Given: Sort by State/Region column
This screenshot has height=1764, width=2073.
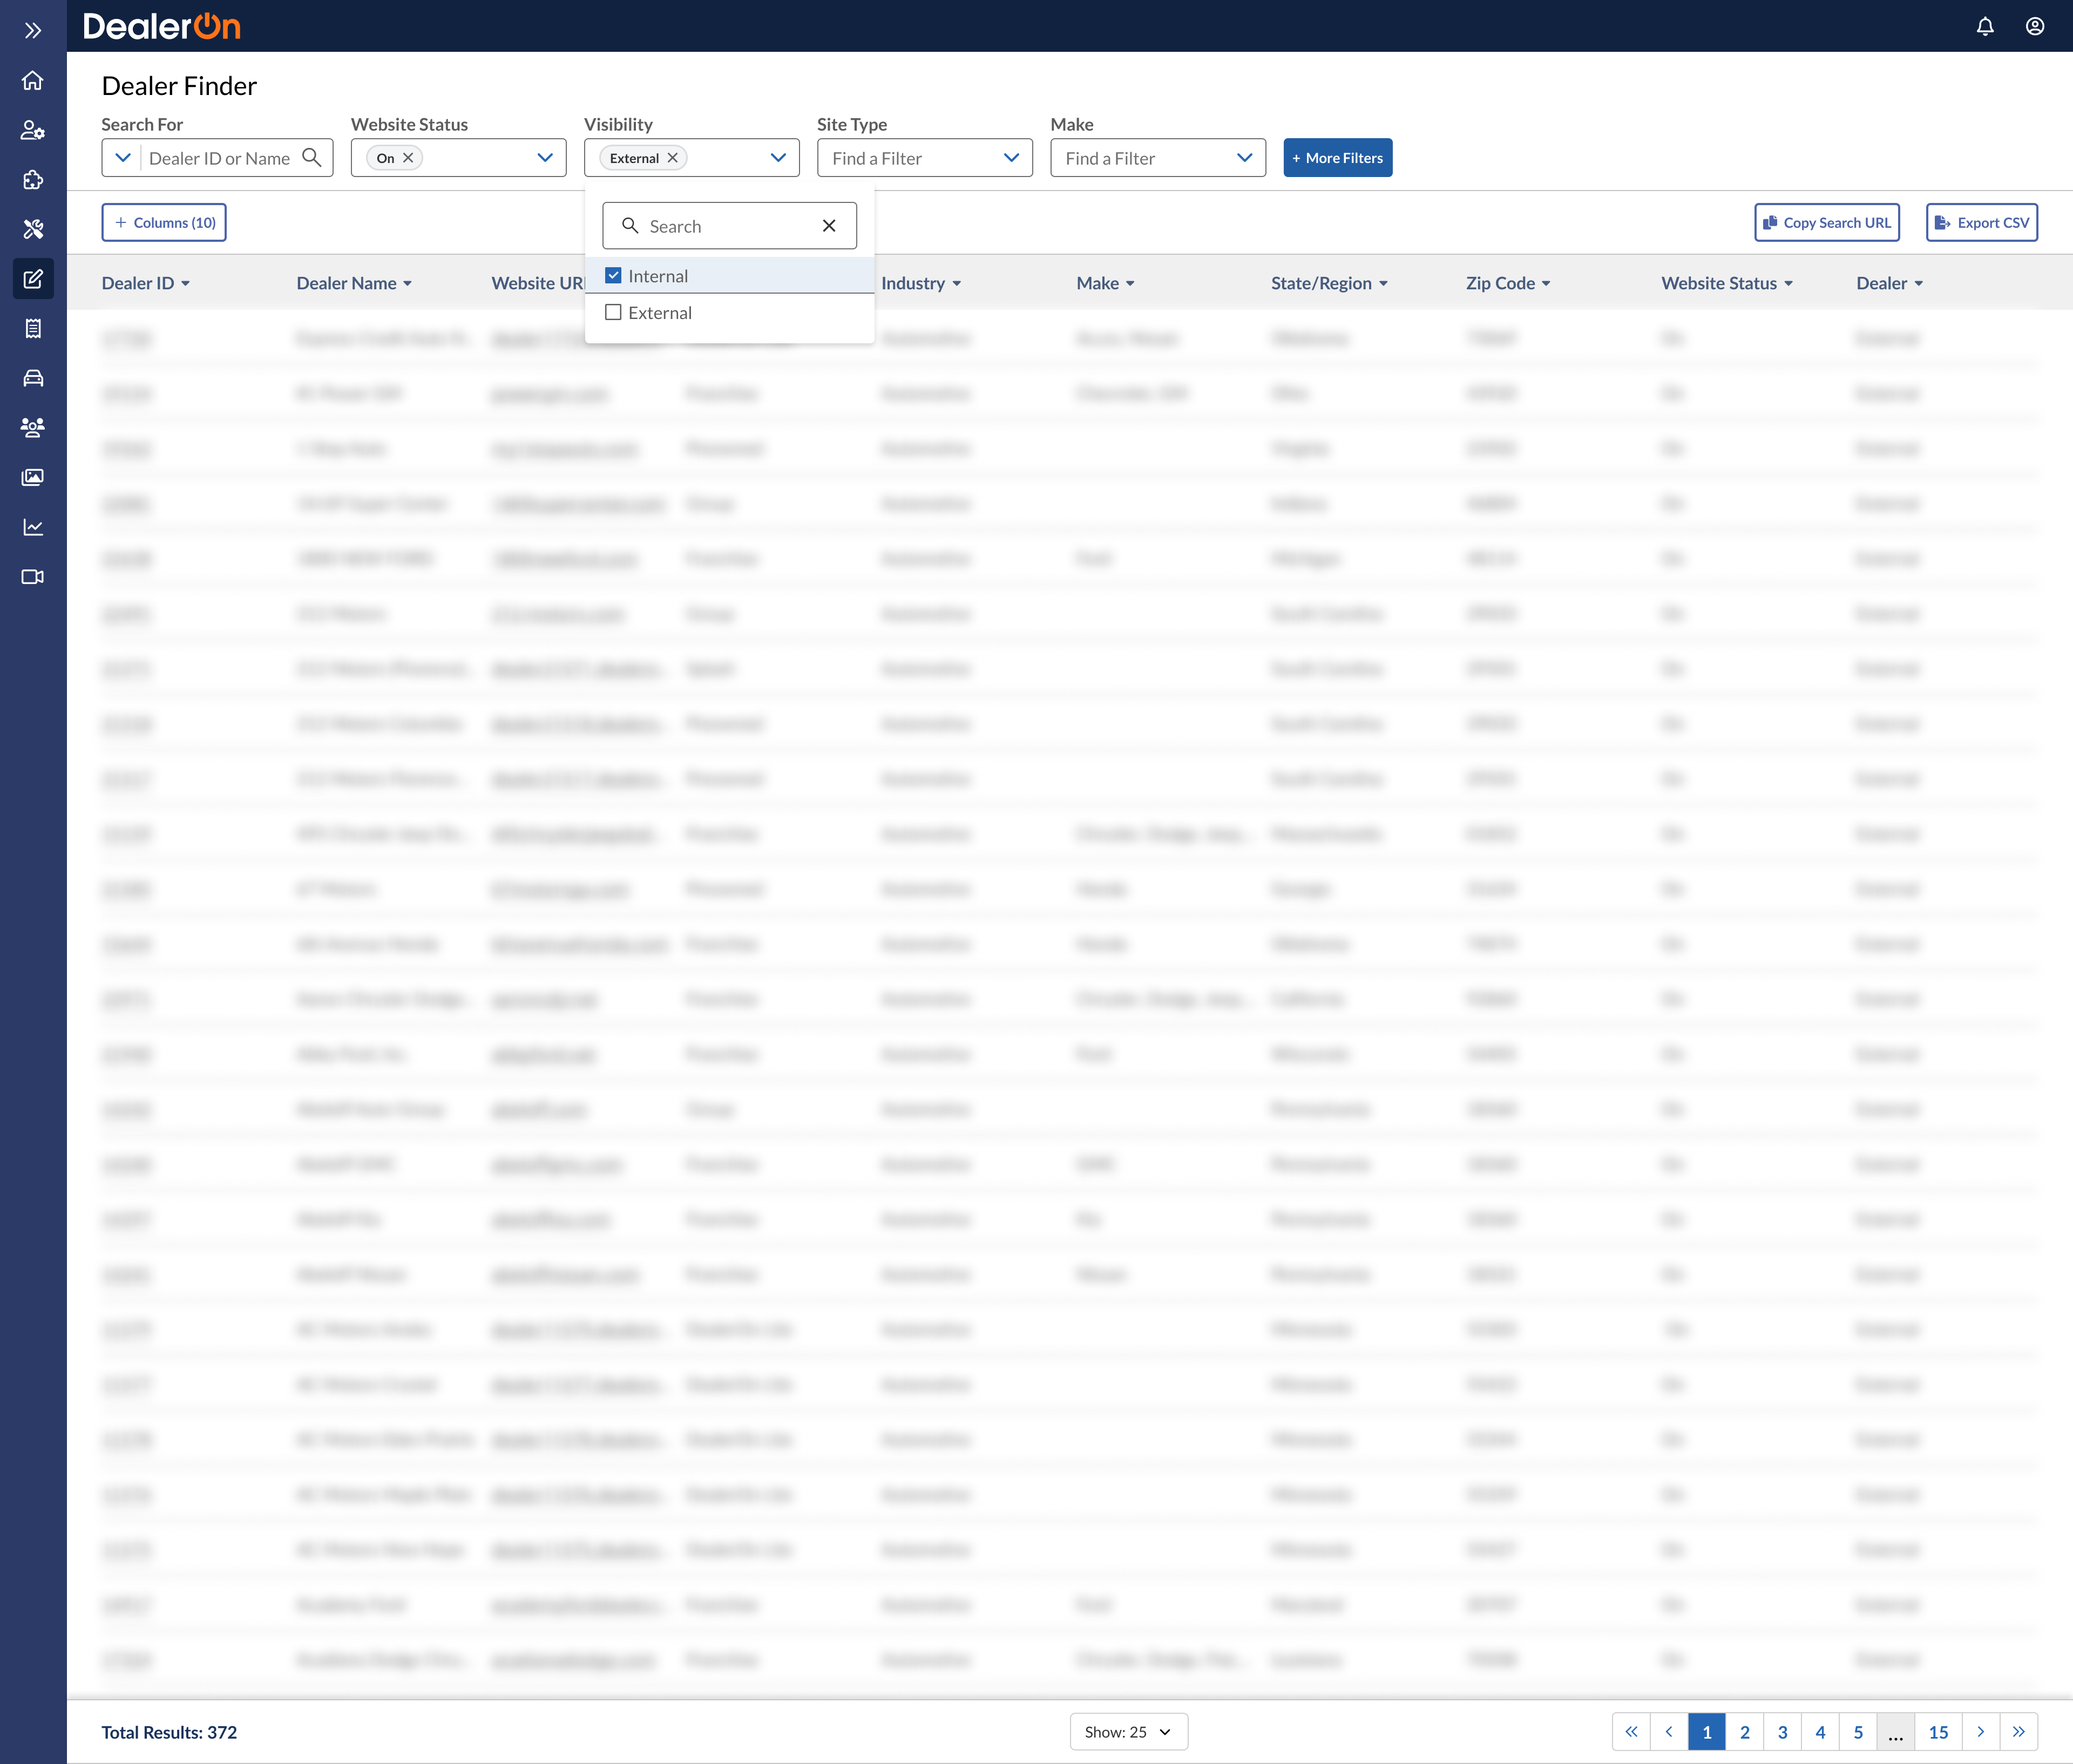Looking at the screenshot, I should click(x=1330, y=283).
